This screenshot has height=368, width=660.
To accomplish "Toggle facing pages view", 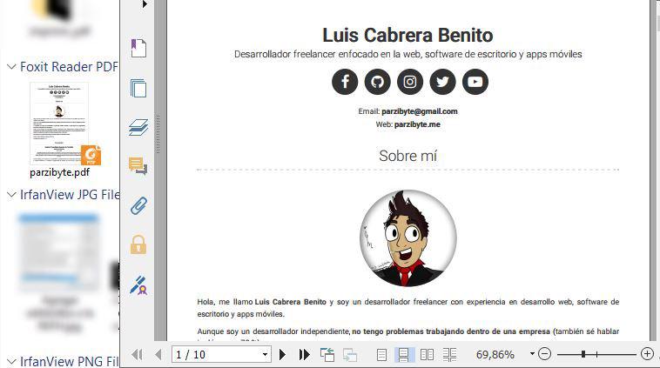I will [427, 354].
